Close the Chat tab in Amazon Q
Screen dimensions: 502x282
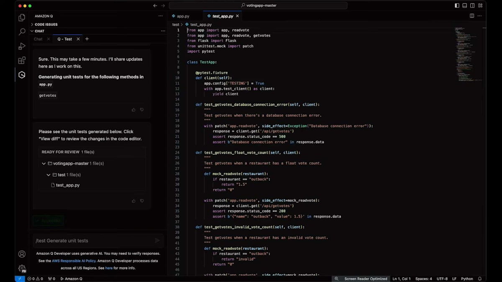point(49,39)
